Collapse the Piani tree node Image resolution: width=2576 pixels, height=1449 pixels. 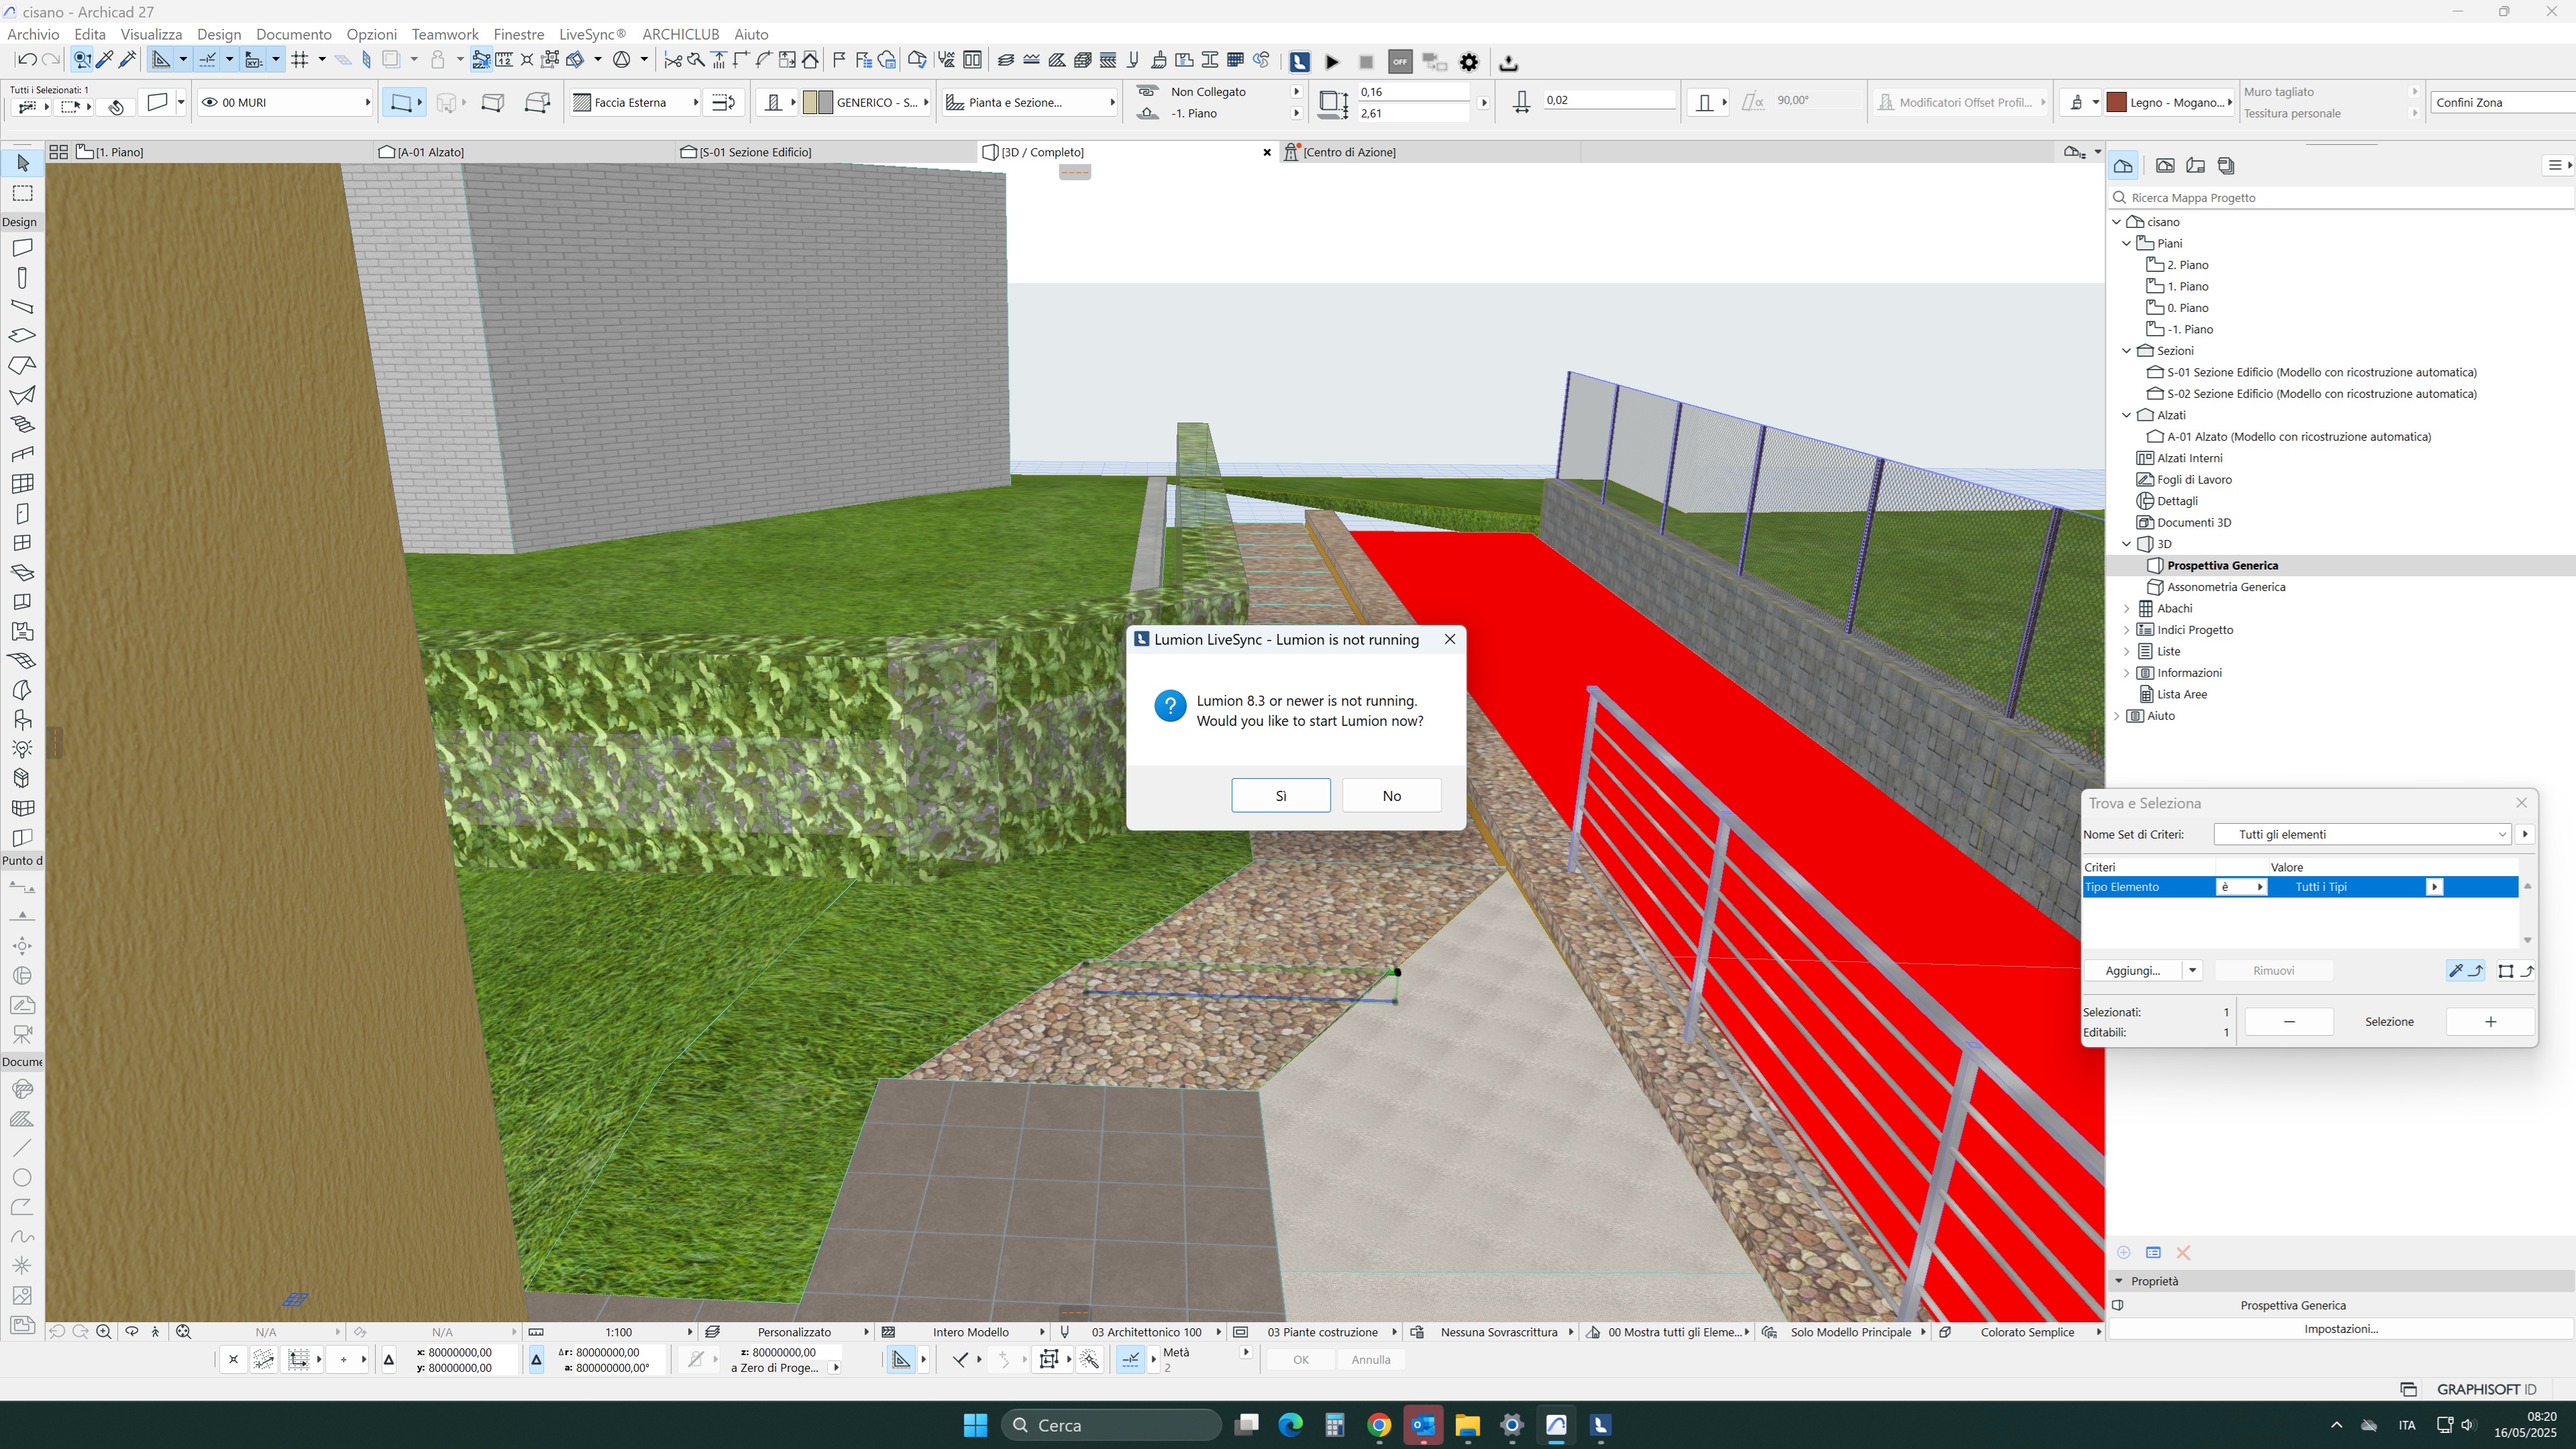(x=2127, y=243)
